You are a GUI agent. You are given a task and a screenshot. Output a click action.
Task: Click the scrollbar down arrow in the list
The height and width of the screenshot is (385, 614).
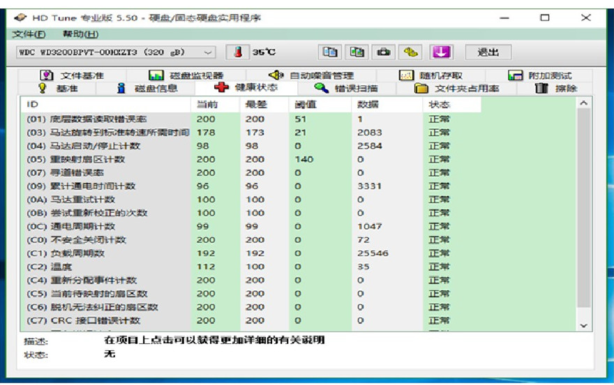(x=584, y=325)
